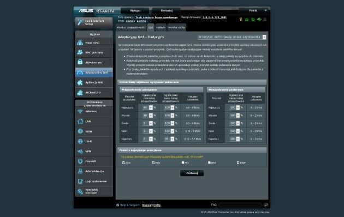Toggle the ACK packet checkbox
Image resolution: width=344 pixels, height=217 pixels.
[123, 162]
